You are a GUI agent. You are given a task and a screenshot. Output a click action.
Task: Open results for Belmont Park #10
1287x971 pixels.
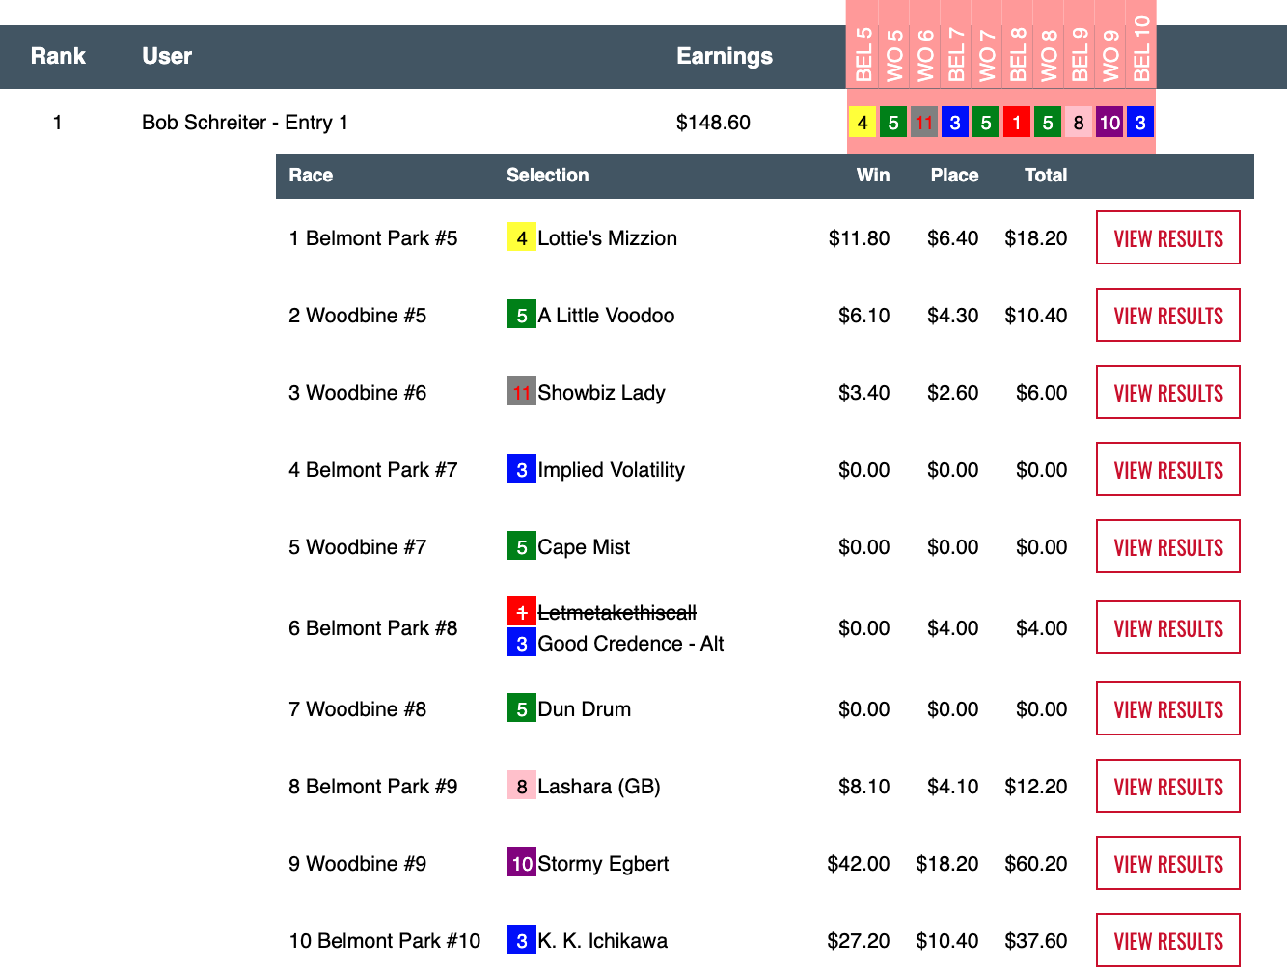(1167, 941)
